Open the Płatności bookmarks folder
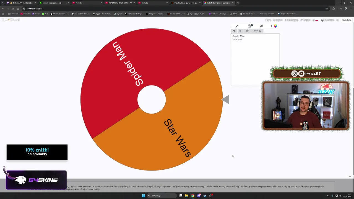 (13, 14)
